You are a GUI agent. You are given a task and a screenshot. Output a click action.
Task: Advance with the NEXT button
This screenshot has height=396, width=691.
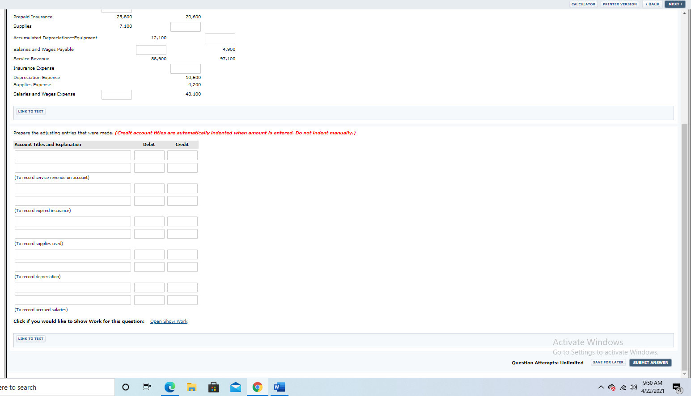click(675, 4)
